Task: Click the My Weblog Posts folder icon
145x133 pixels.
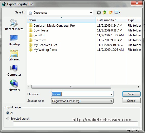Action: 31,50
